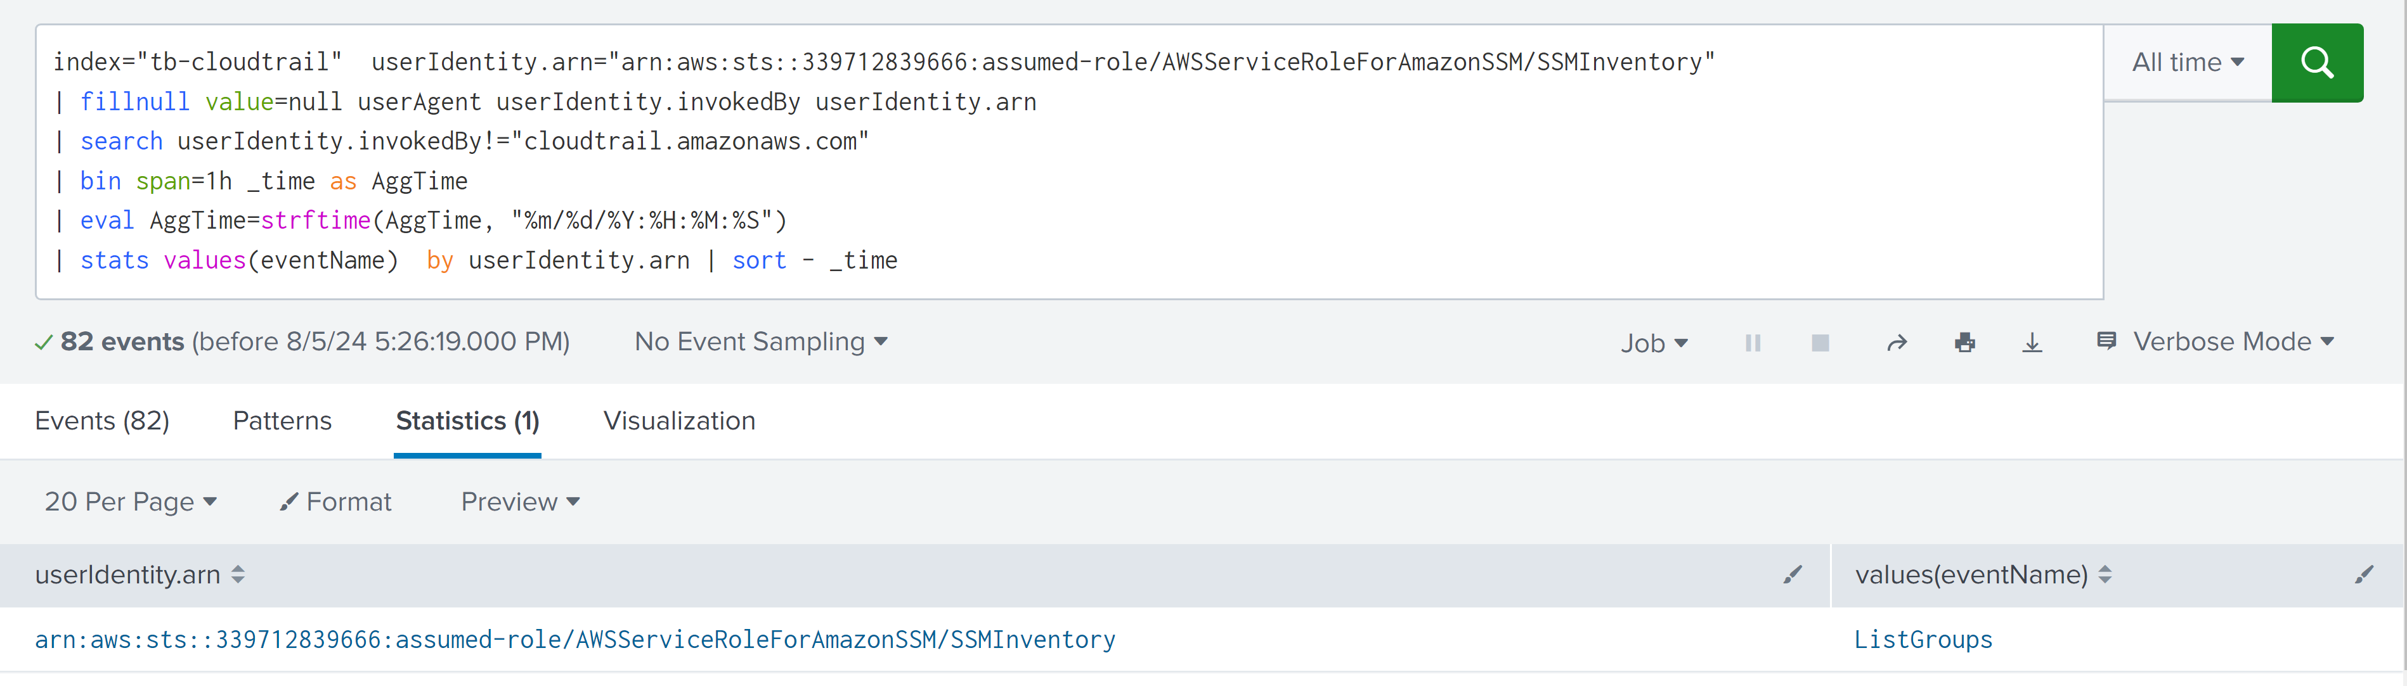Stop the search job
The height and width of the screenshot is (686, 2407).
pos(1819,343)
